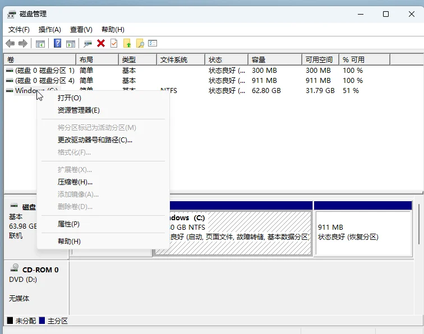Click the 31.79 GB free space cell
Viewport: 424px width, 334px height.
(x=320, y=91)
